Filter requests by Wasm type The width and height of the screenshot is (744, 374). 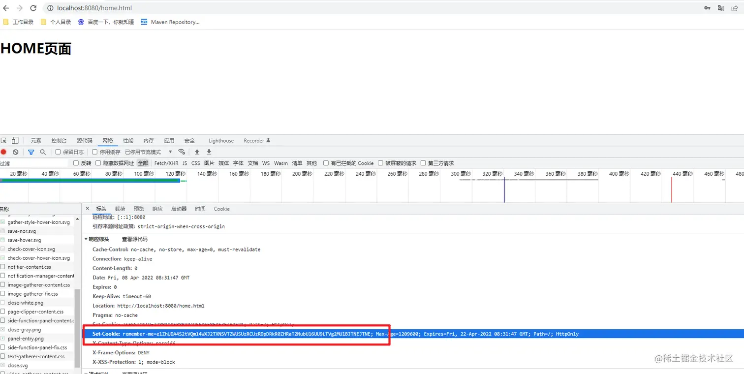tap(281, 163)
